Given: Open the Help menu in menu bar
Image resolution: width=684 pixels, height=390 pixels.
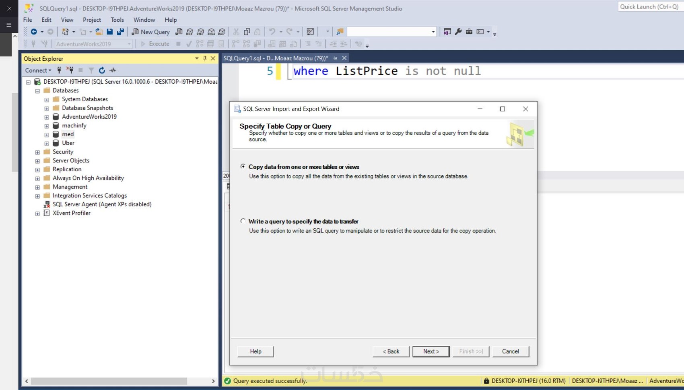Looking at the screenshot, I should click(x=171, y=20).
